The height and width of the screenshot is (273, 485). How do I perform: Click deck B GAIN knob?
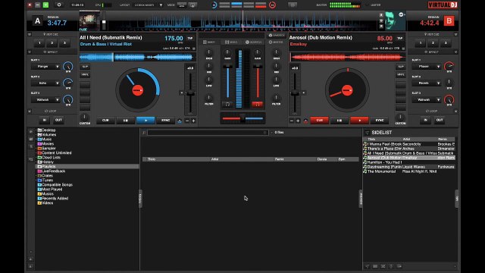click(258, 52)
